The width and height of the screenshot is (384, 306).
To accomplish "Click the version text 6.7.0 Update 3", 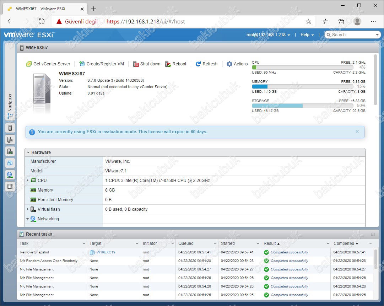I will [116, 80].
